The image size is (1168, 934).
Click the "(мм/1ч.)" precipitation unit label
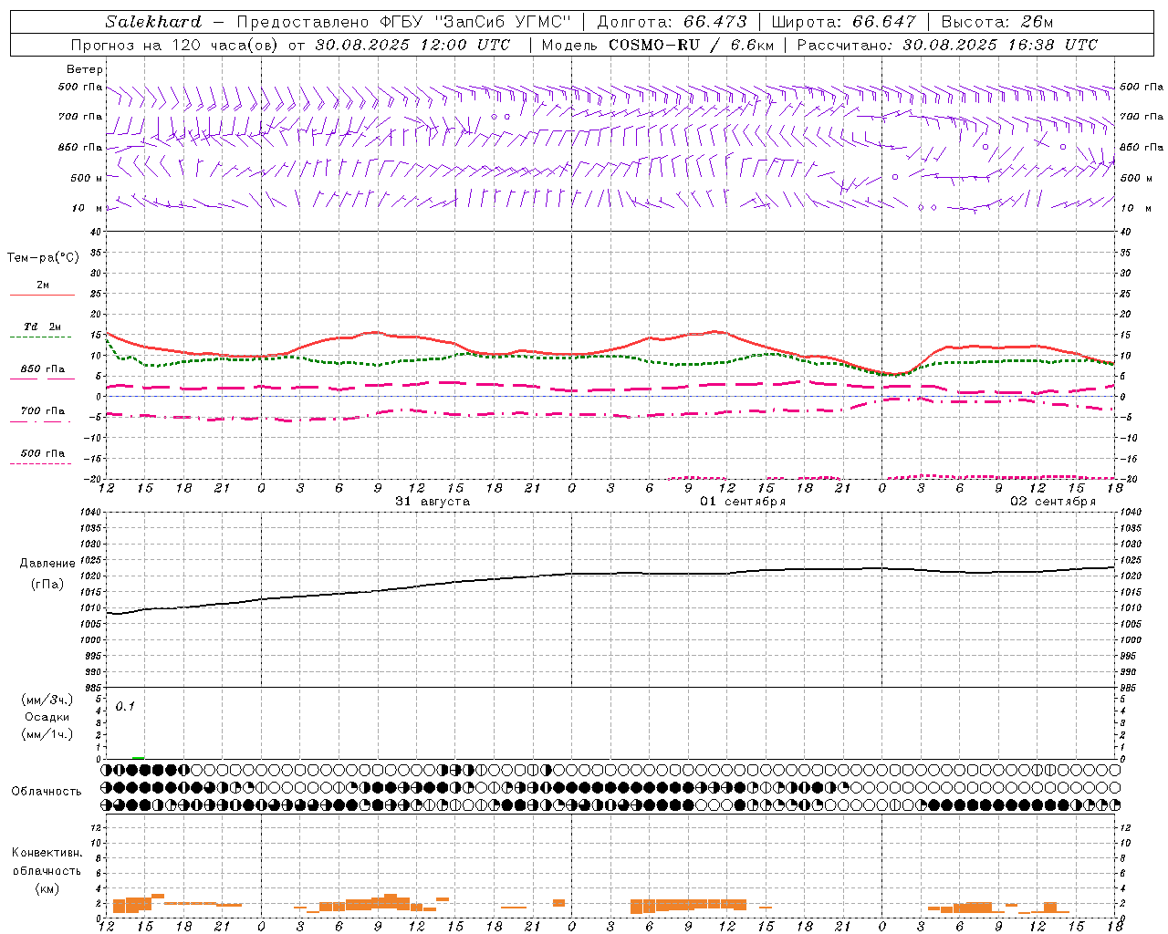pyautogui.click(x=47, y=734)
